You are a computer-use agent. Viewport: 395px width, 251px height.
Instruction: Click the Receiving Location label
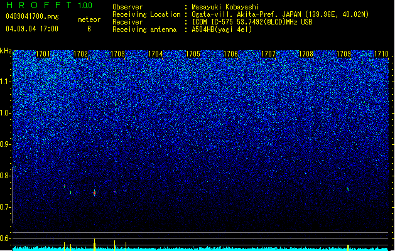click(146, 14)
